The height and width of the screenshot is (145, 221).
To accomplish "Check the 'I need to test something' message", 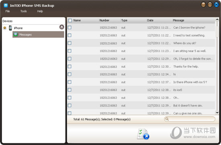I will click(70, 35).
